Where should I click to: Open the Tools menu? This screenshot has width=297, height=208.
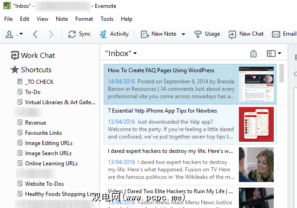pyautogui.click(x=107, y=19)
